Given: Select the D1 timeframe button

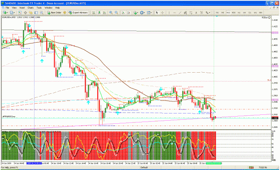Looking at the screenshot, I should pyautogui.click(x=250, y=13).
